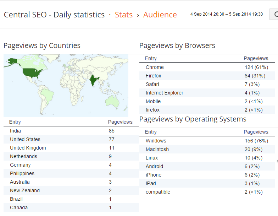Click Australia on the world map
Viewport: 278px width, 216px height.
112,101
